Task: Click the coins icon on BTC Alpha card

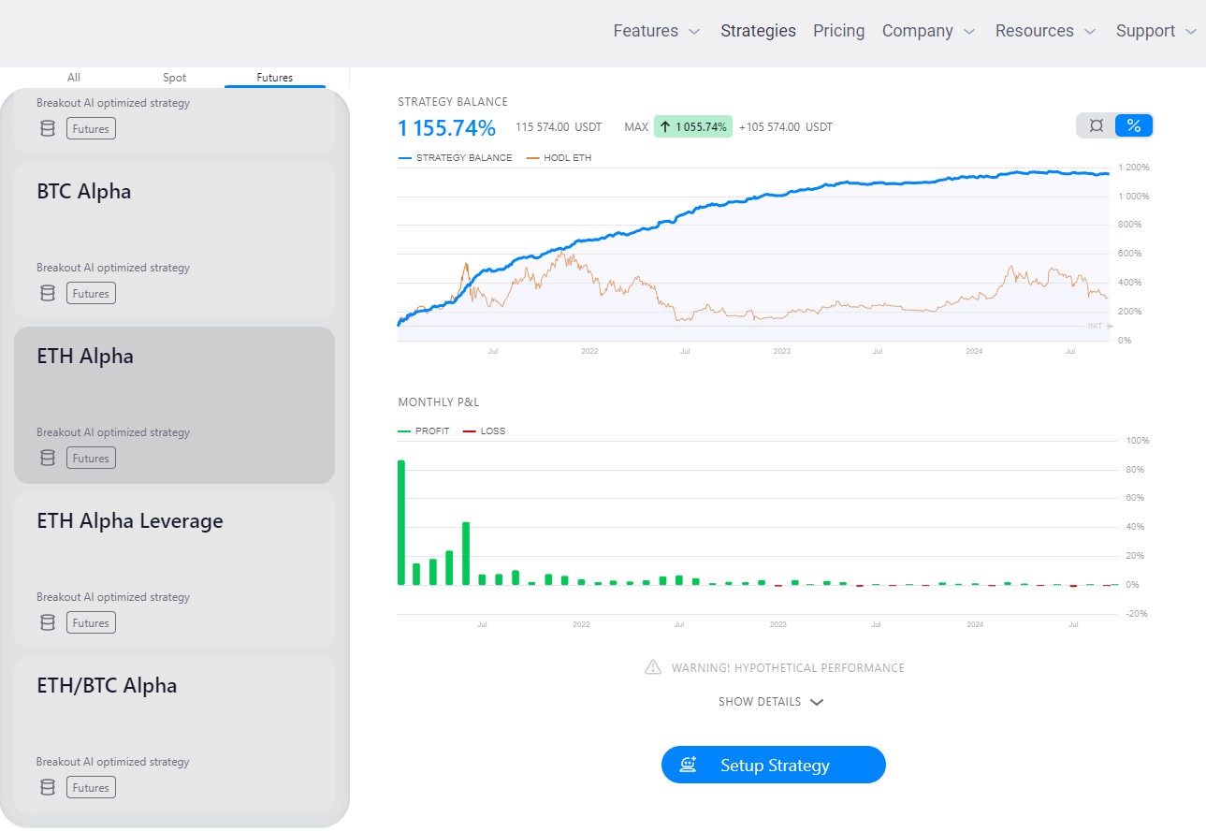Action: tap(48, 294)
